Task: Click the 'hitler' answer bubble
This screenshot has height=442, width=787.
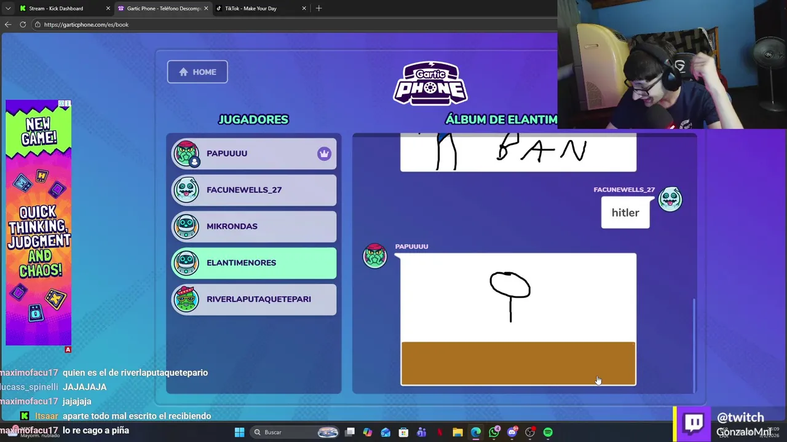Action: 625,212
